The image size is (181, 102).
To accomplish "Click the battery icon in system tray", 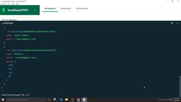I will point(162,100).
